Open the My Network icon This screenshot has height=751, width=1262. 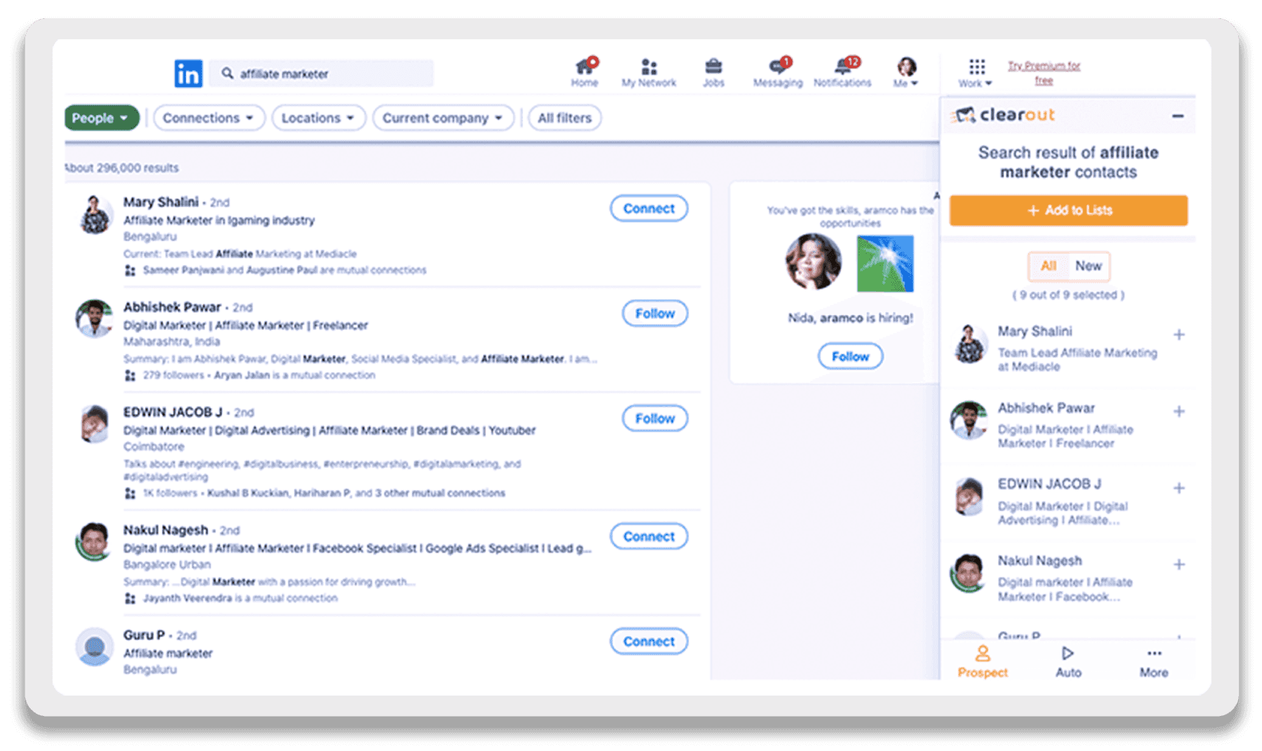pos(649,72)
